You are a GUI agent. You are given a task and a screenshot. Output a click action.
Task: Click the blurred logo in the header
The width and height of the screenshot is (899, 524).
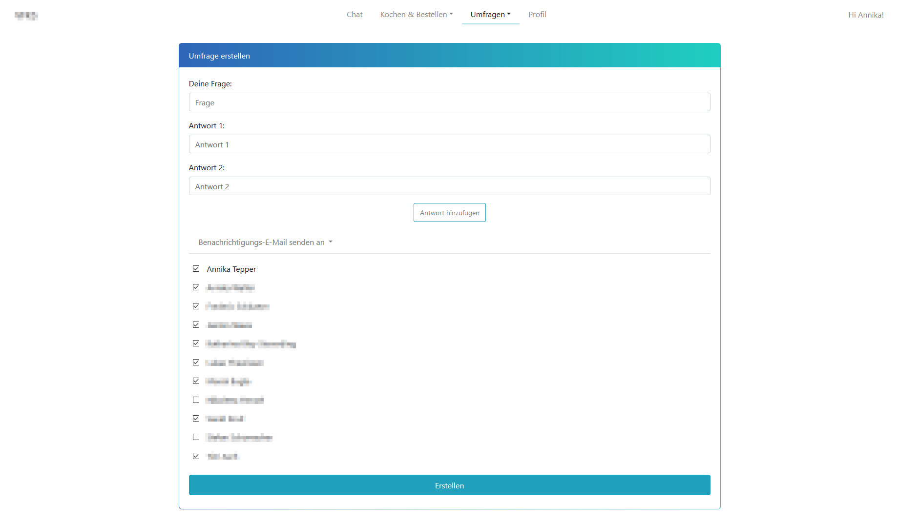coord(26,16)
